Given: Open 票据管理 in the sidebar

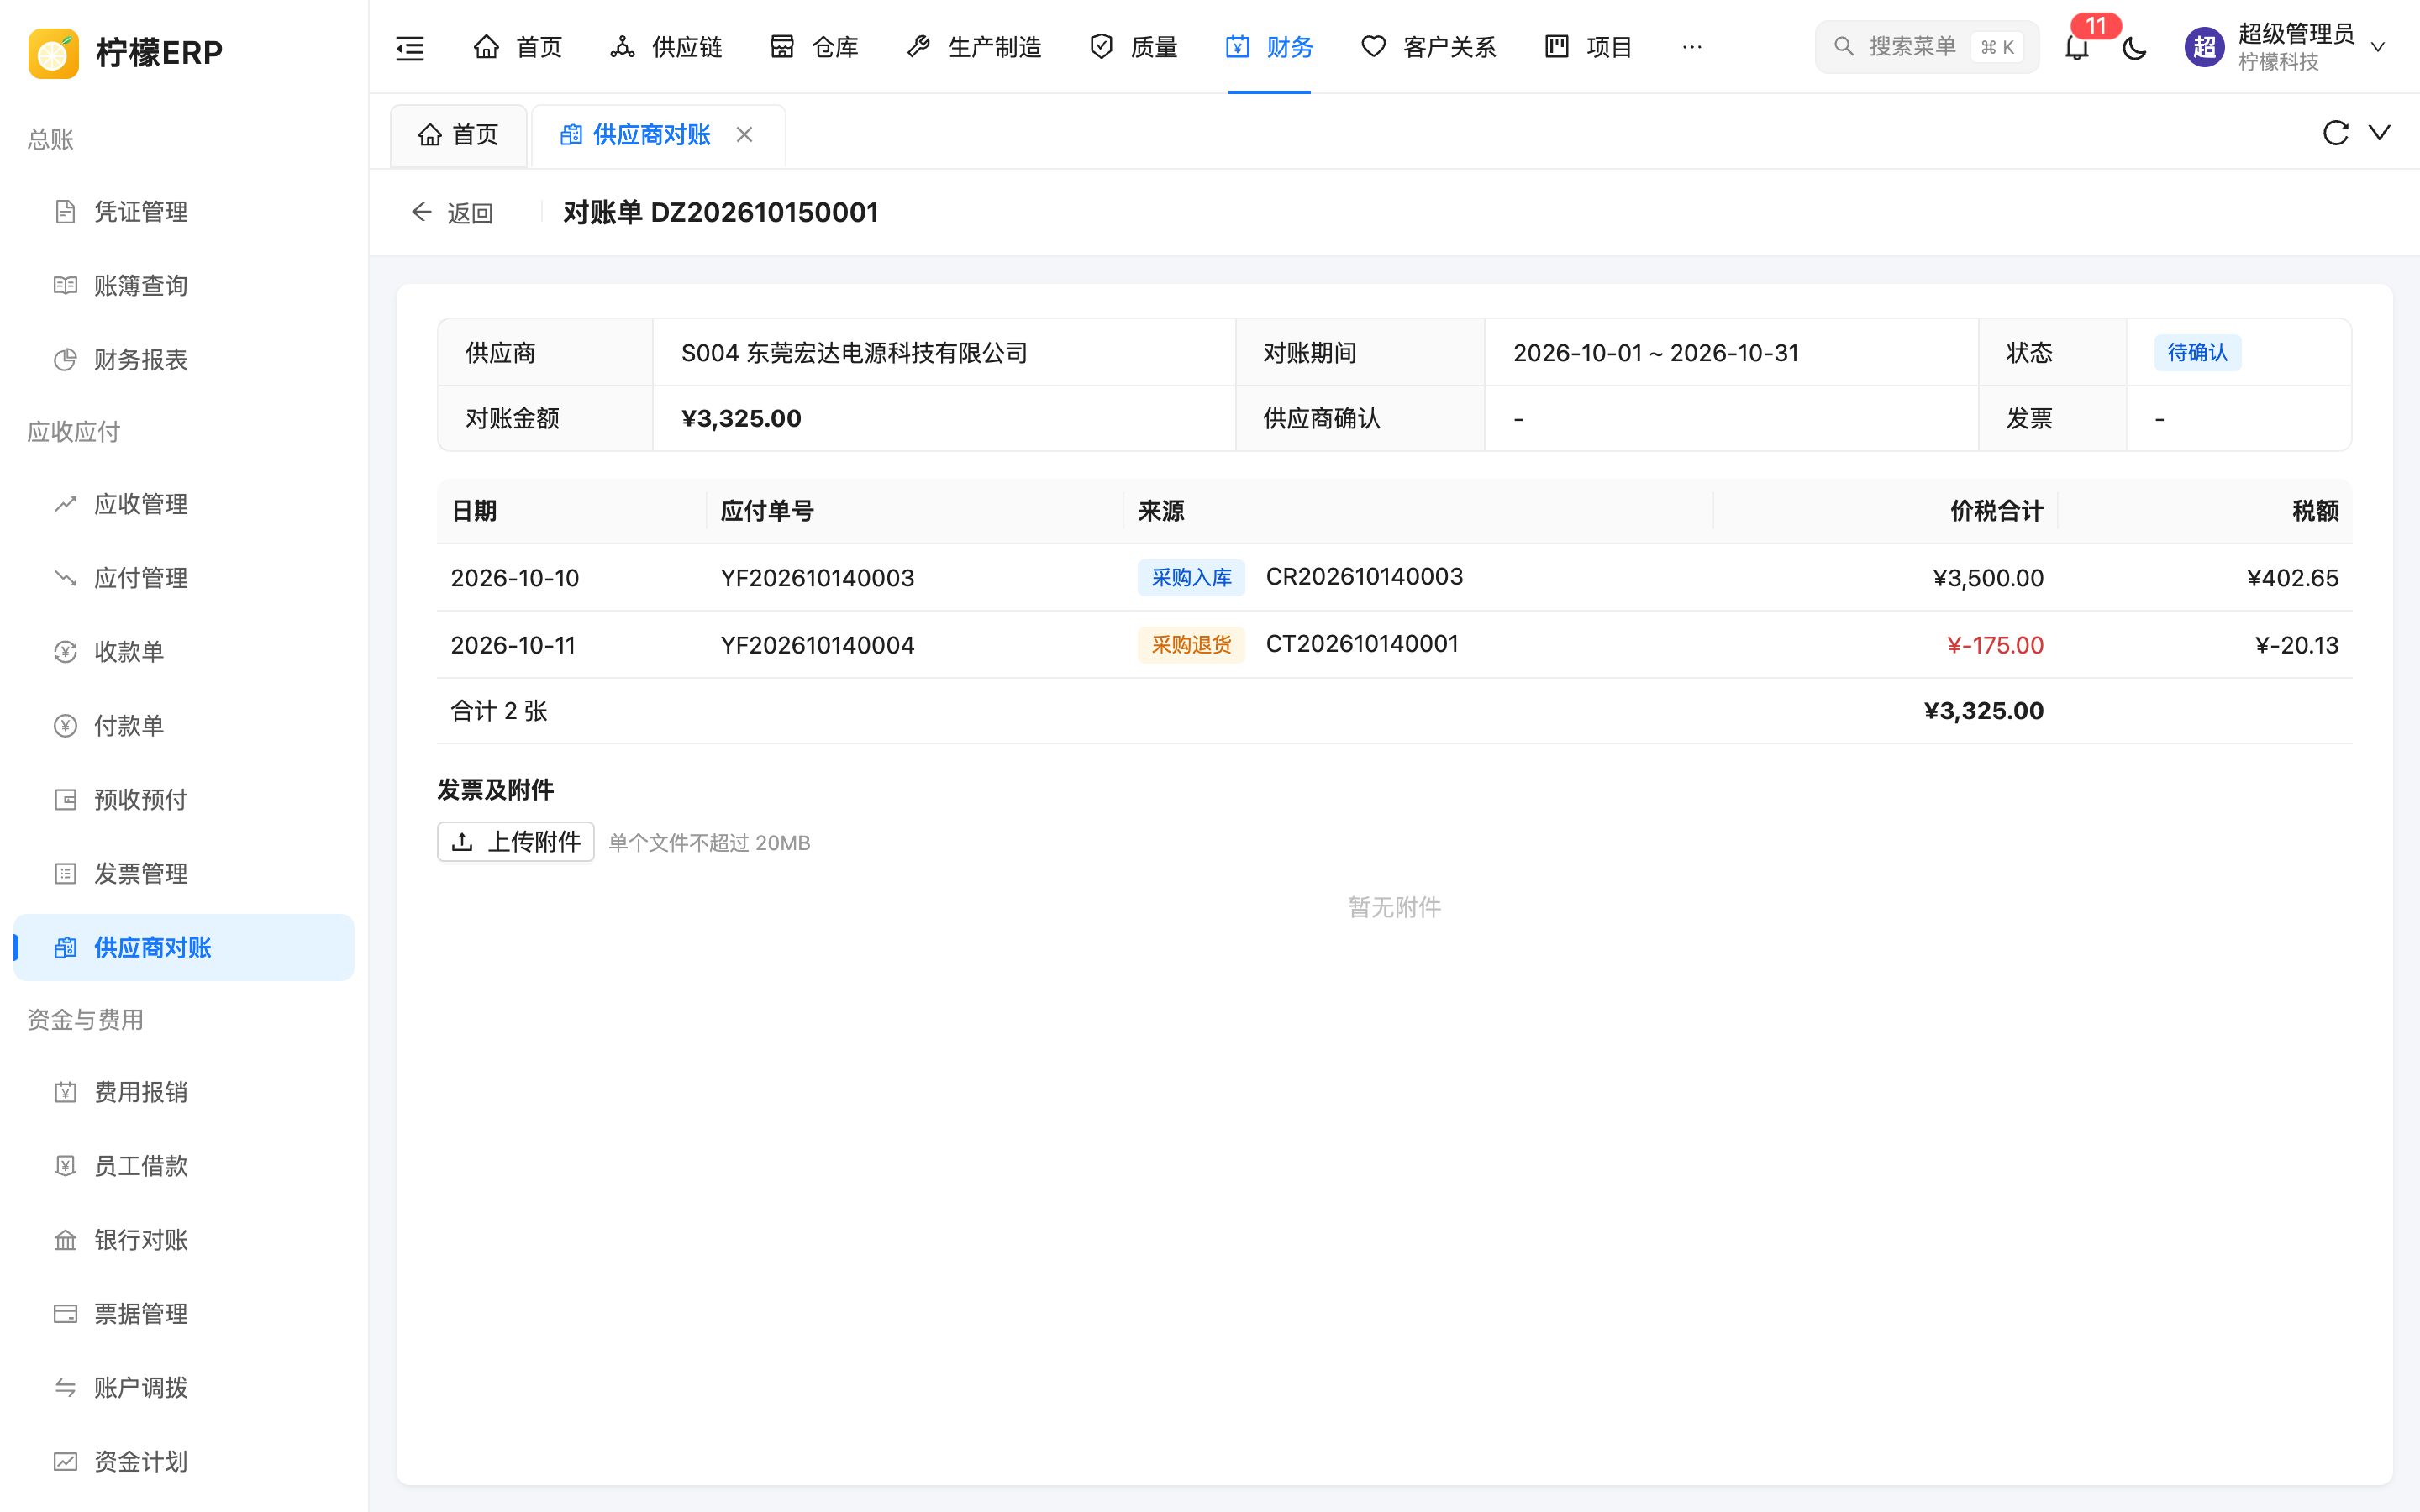Looking at the screenshot, I should point(184,1314).
